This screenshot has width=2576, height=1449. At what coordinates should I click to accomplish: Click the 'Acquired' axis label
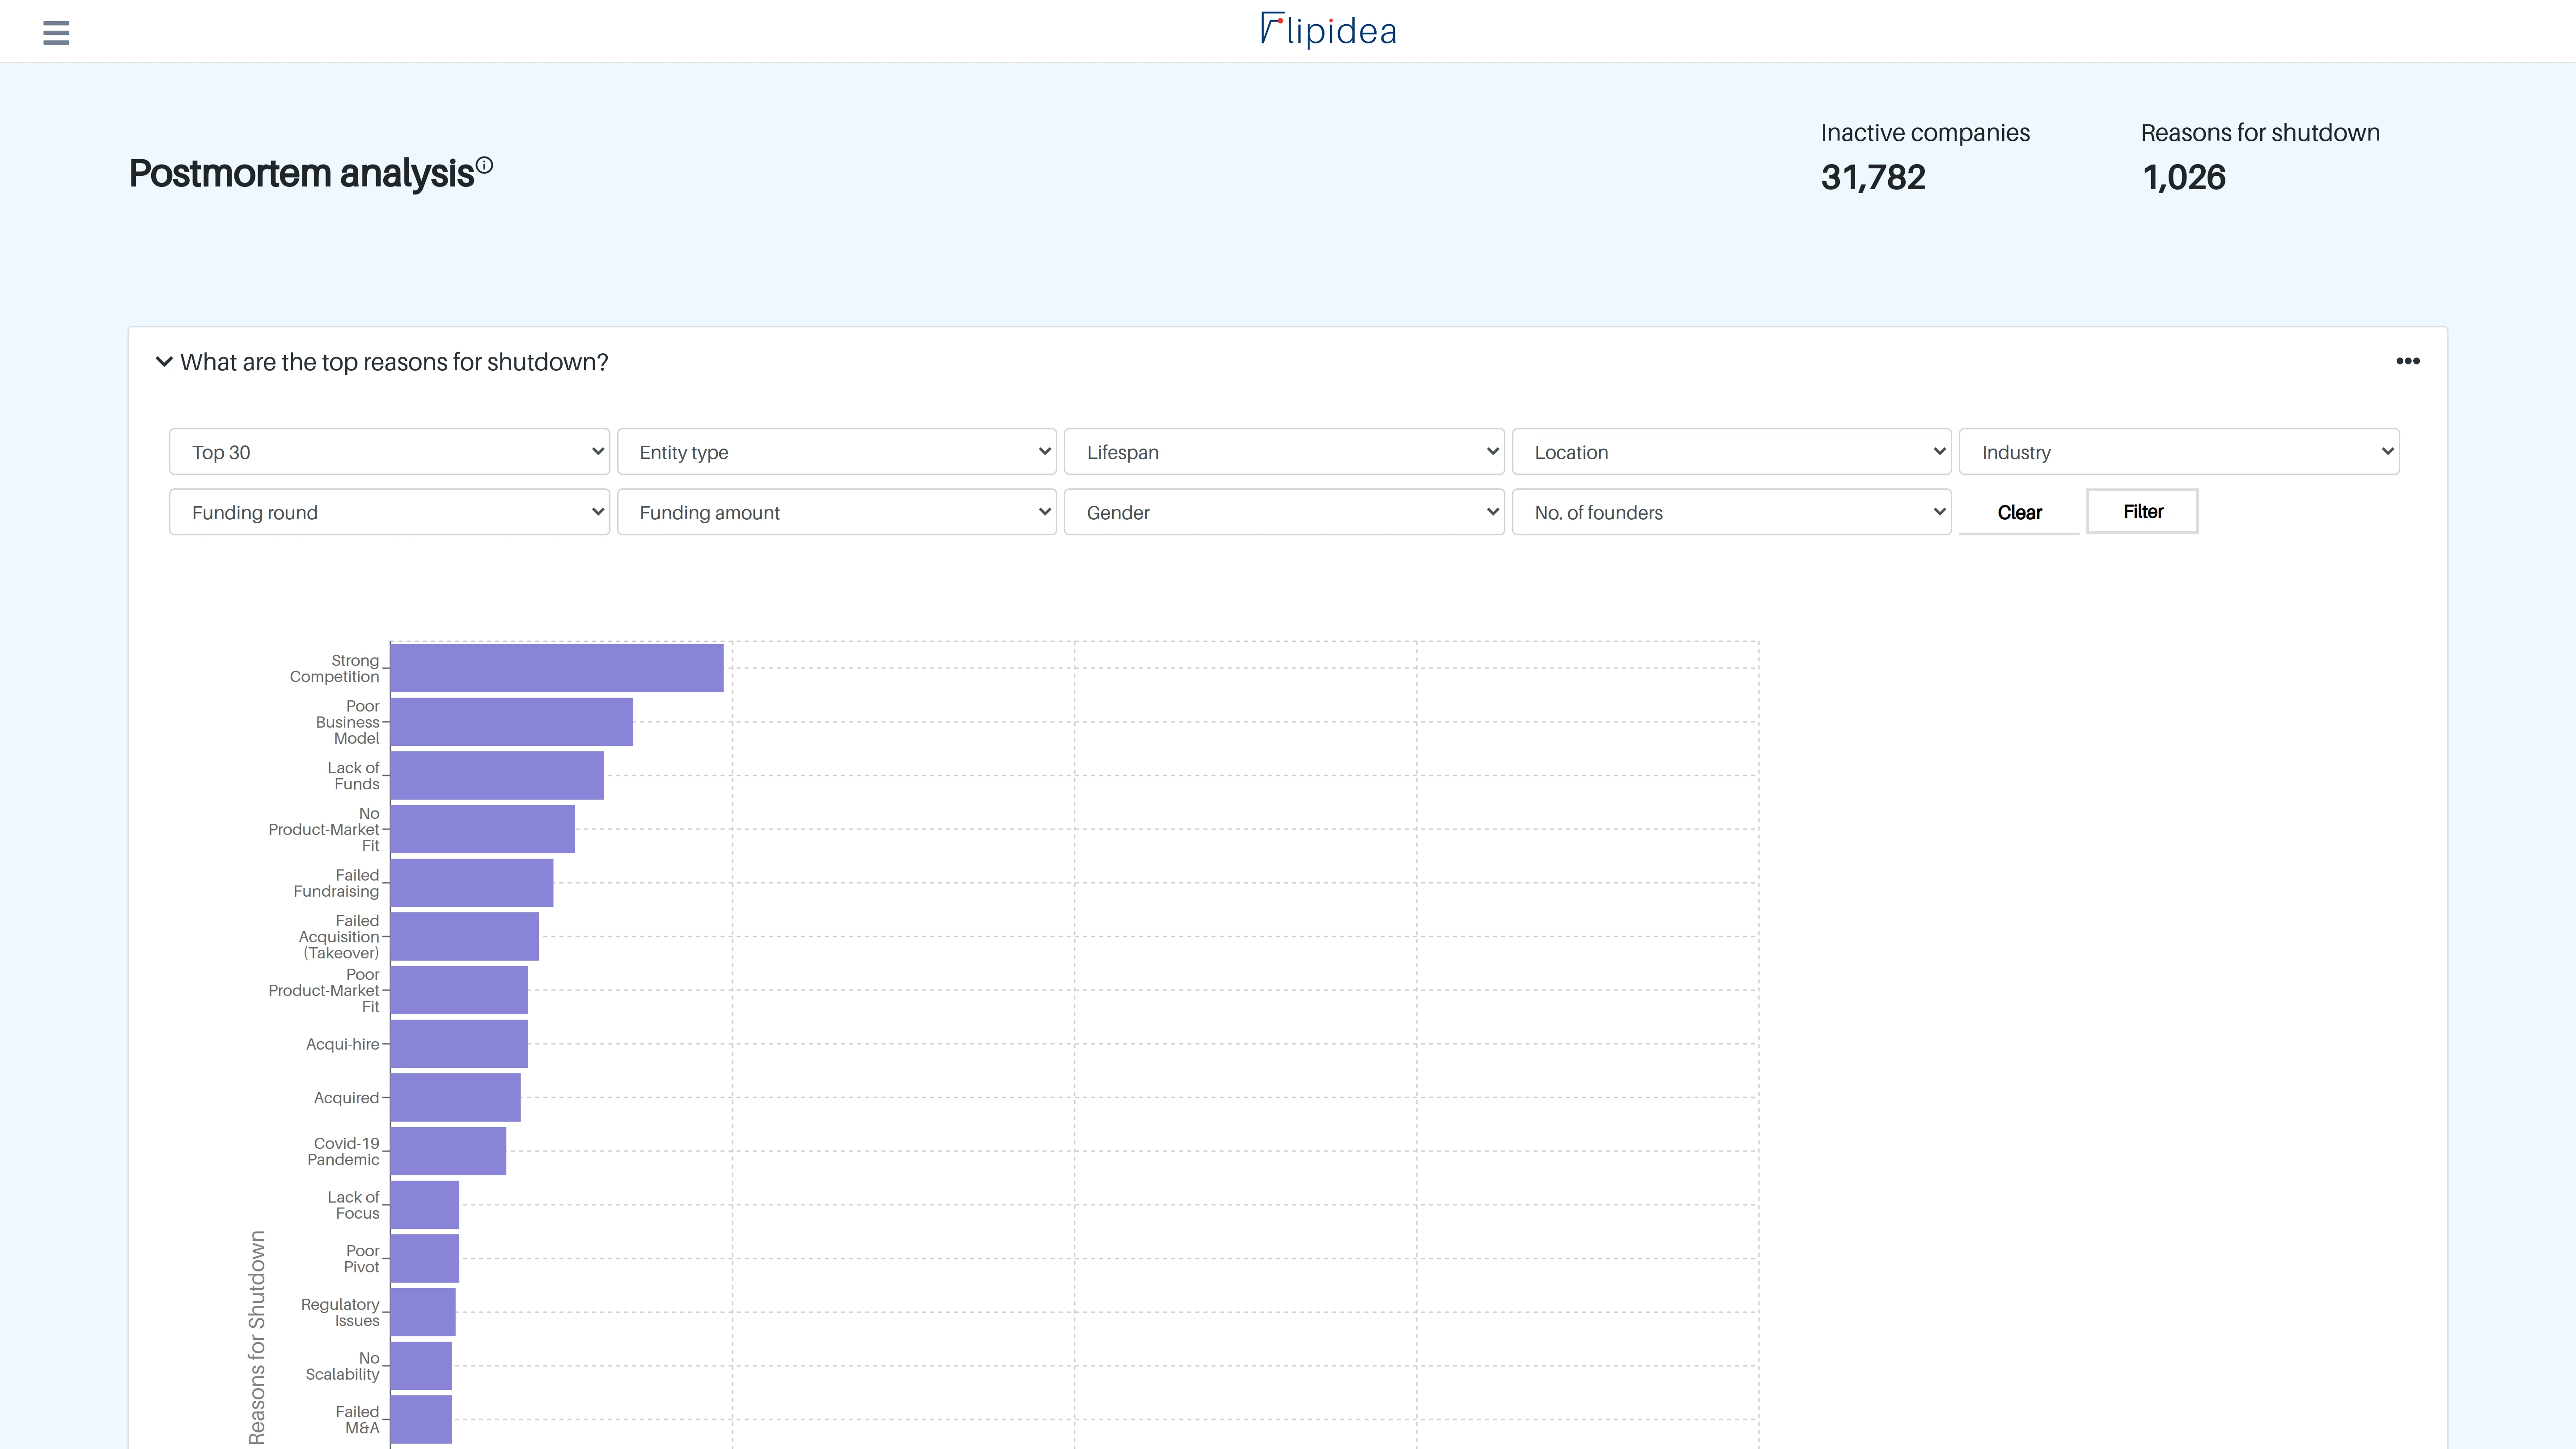[x=347, y=1097]
